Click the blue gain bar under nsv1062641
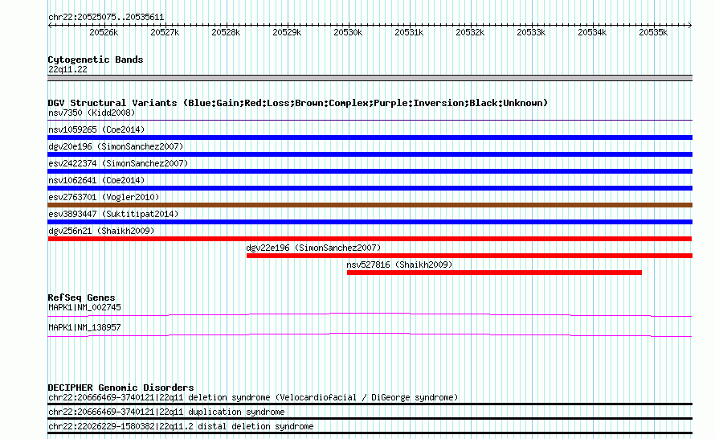Image resolution: width=715 pixels, height=439 pixels. coord(370,188)
